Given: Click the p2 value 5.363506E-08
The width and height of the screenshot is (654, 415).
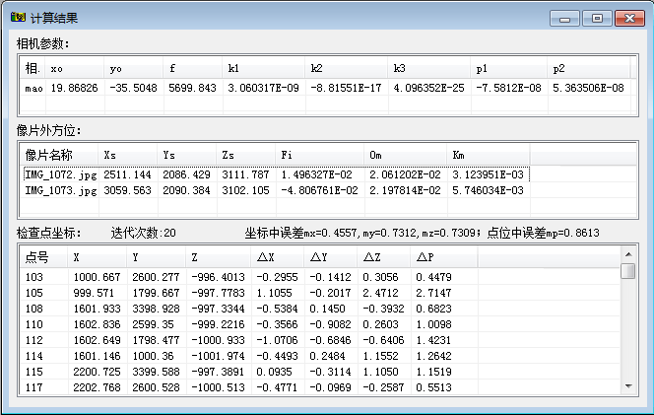Looking at the screenshot, I should (x=588, y=88).
